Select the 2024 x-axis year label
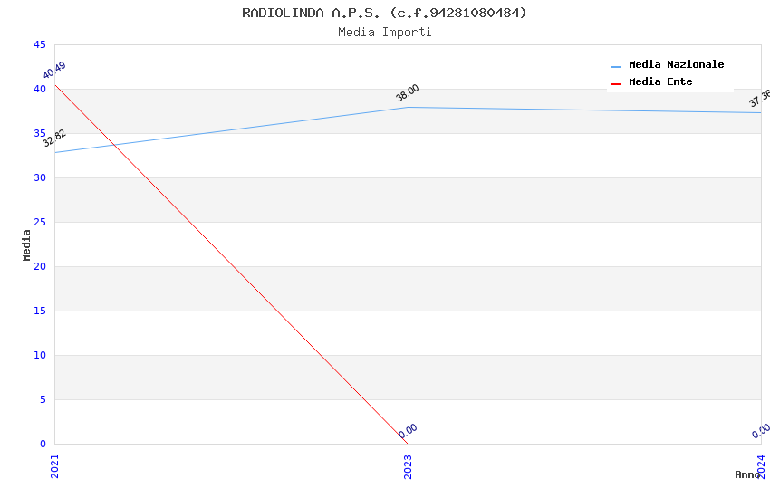Viewport: 770px width, 498px height. 761,465
